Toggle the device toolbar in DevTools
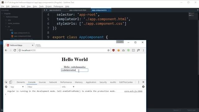Screen dimensions: 199x112 click(x=11, y=82)
